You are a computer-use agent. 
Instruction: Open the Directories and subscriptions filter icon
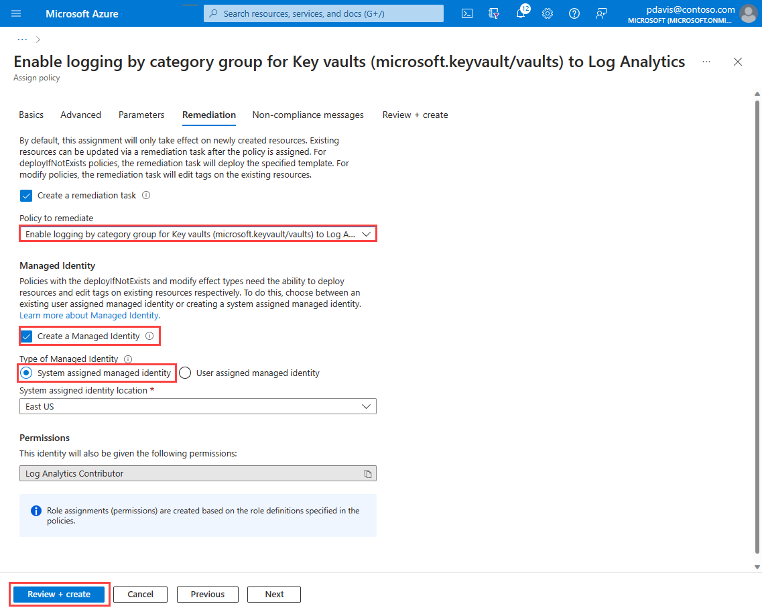click(x=494, y=13)
